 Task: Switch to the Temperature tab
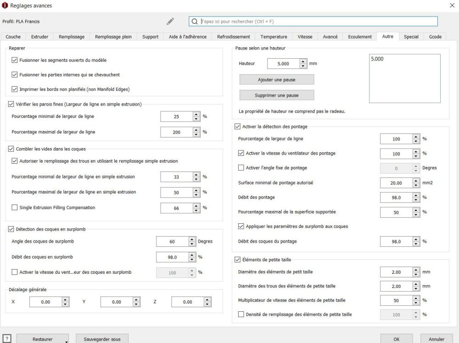click(274, 37)
